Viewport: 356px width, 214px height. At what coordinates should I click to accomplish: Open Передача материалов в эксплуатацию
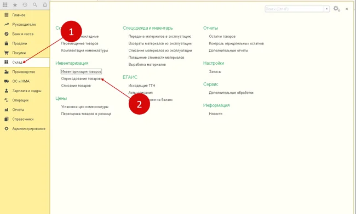(x=160, y=36)
